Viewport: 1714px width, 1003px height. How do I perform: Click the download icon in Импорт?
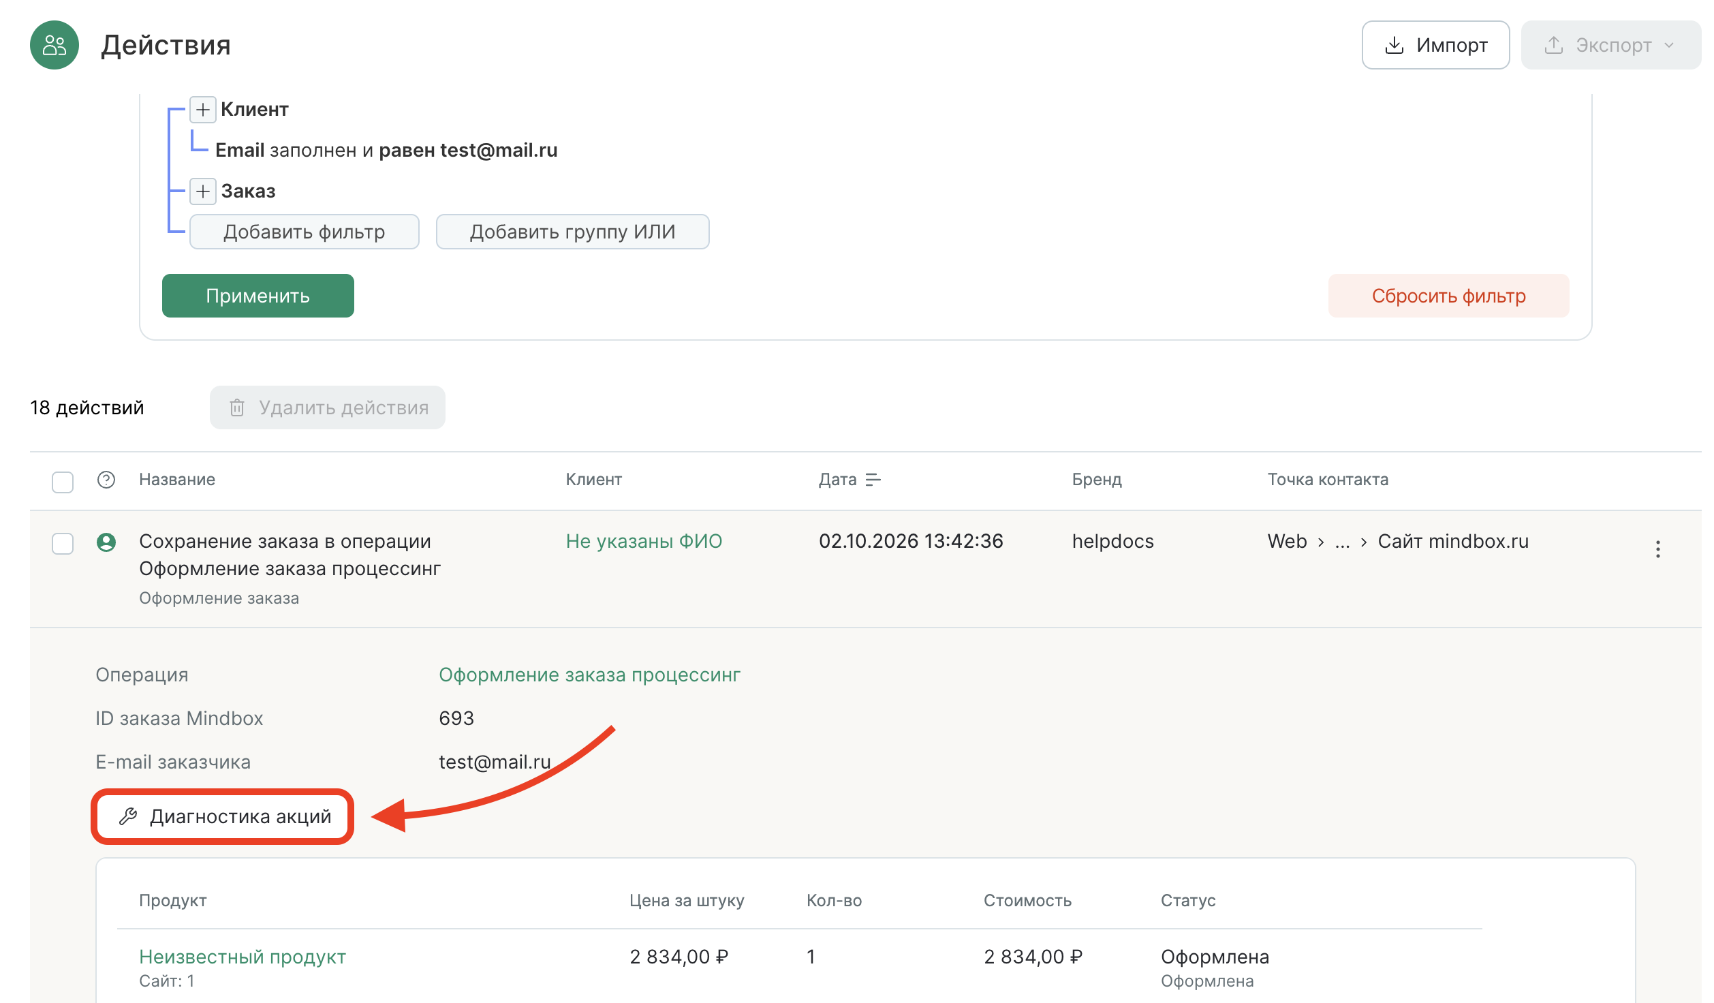pyautogui.click(x=1394, y=45)
